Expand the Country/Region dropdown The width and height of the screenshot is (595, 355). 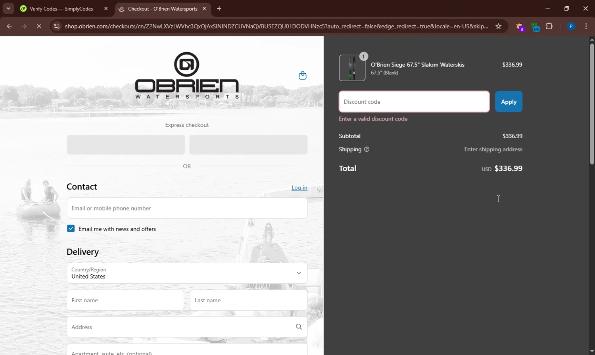(187, 273)
